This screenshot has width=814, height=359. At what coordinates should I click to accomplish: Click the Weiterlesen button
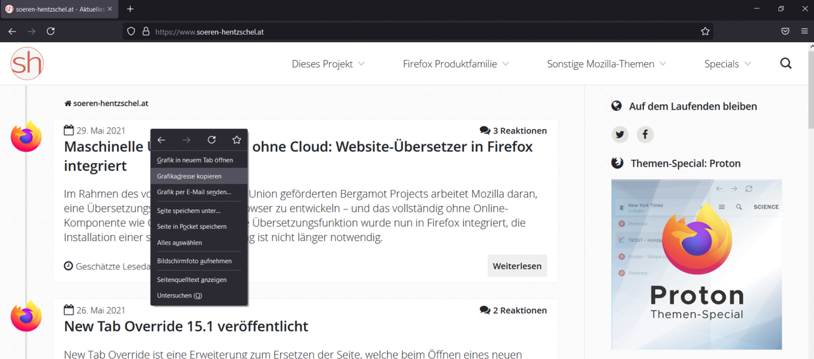pos(517,265)
